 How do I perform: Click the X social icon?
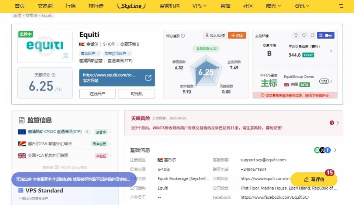(x=322, y=150)
